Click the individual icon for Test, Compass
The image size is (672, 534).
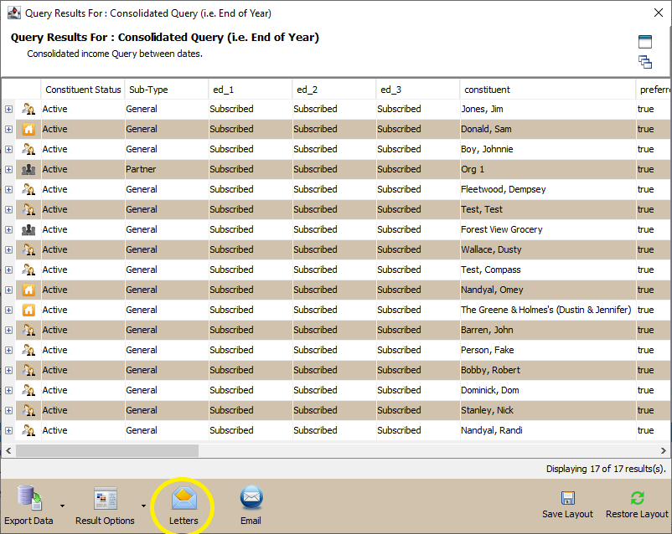(x=28, y=270)
